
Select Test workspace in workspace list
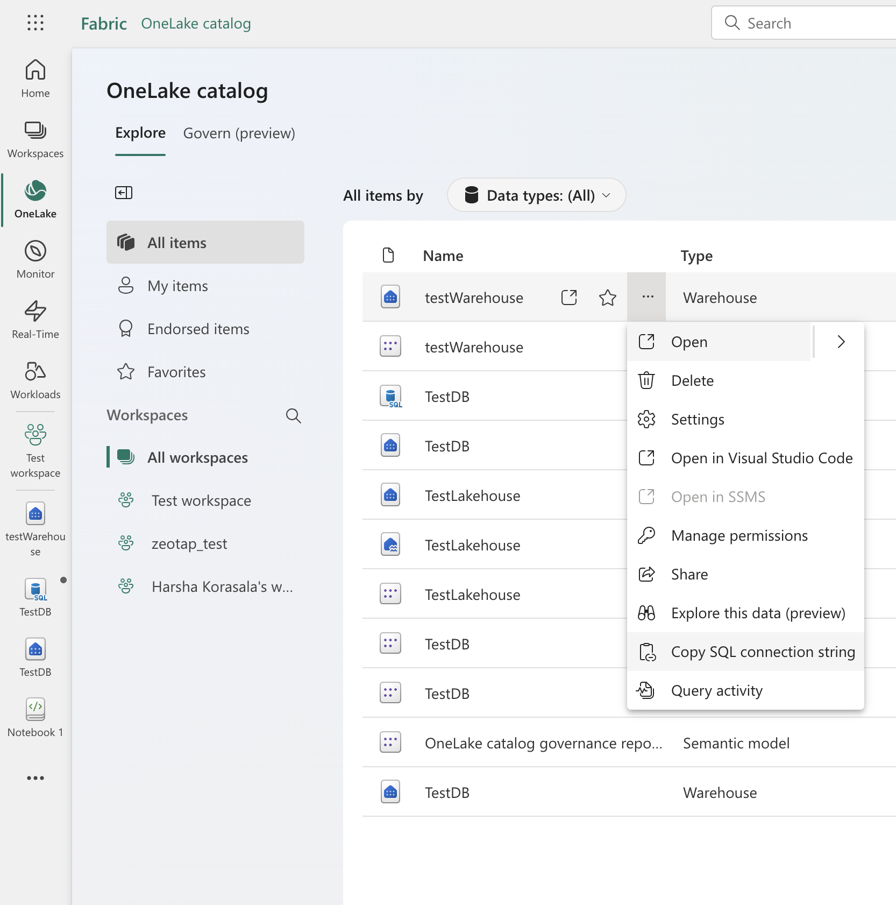point(205,500)
